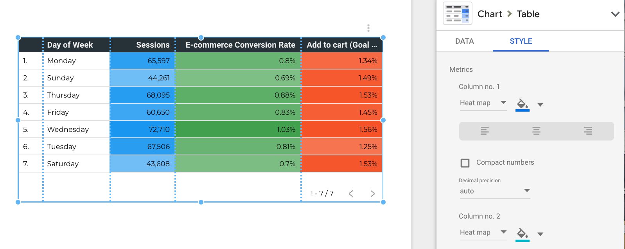Select the right alignment icon in Metrics section
Screen dimensions: 625x249
click(588, 131)
